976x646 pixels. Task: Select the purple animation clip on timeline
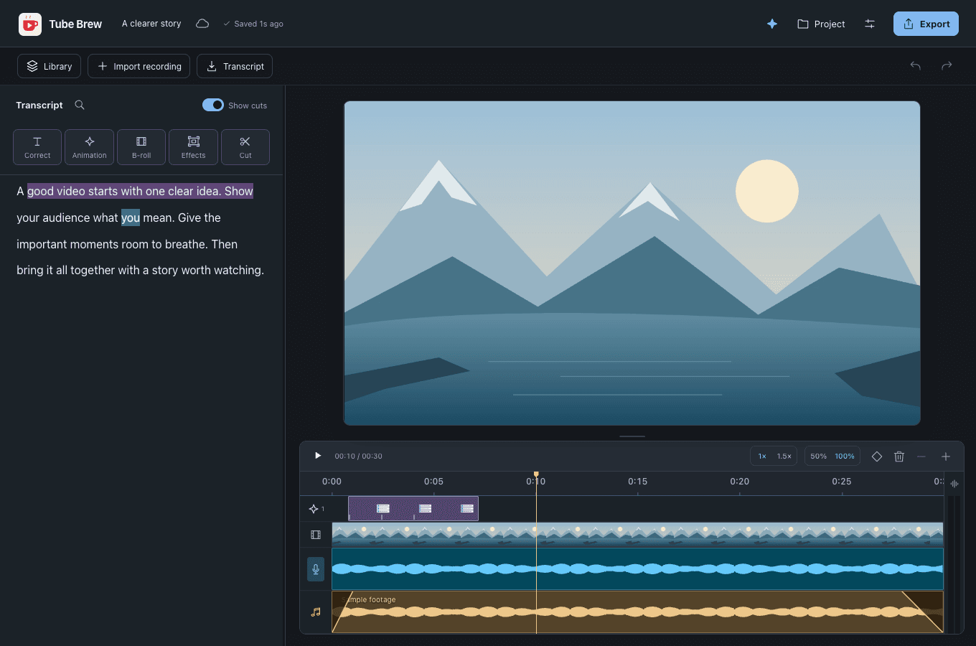413,508
